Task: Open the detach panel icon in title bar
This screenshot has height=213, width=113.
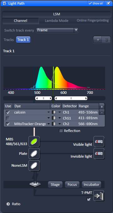Action: [108, 3]
